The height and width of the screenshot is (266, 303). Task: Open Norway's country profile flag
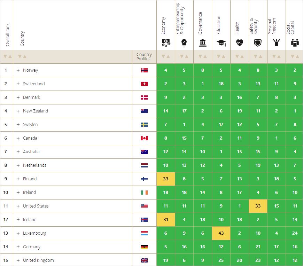144,70
